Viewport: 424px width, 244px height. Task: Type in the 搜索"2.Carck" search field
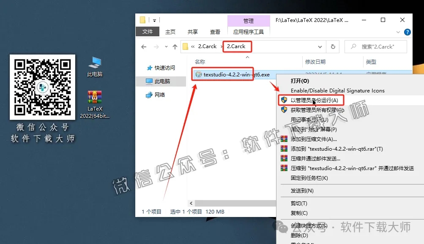[x=376, y=46]
